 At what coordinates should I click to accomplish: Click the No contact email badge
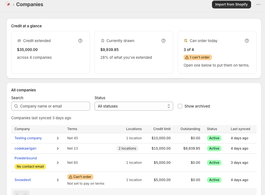pos(30,167)
